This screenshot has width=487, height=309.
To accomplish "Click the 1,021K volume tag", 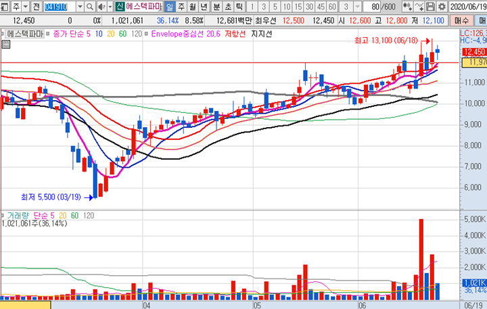I will coord(474,283).
